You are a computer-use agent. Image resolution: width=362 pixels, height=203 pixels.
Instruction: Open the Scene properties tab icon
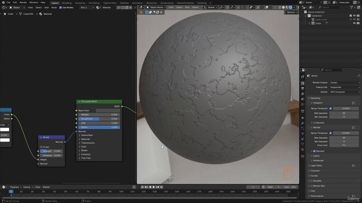(303, 99)
